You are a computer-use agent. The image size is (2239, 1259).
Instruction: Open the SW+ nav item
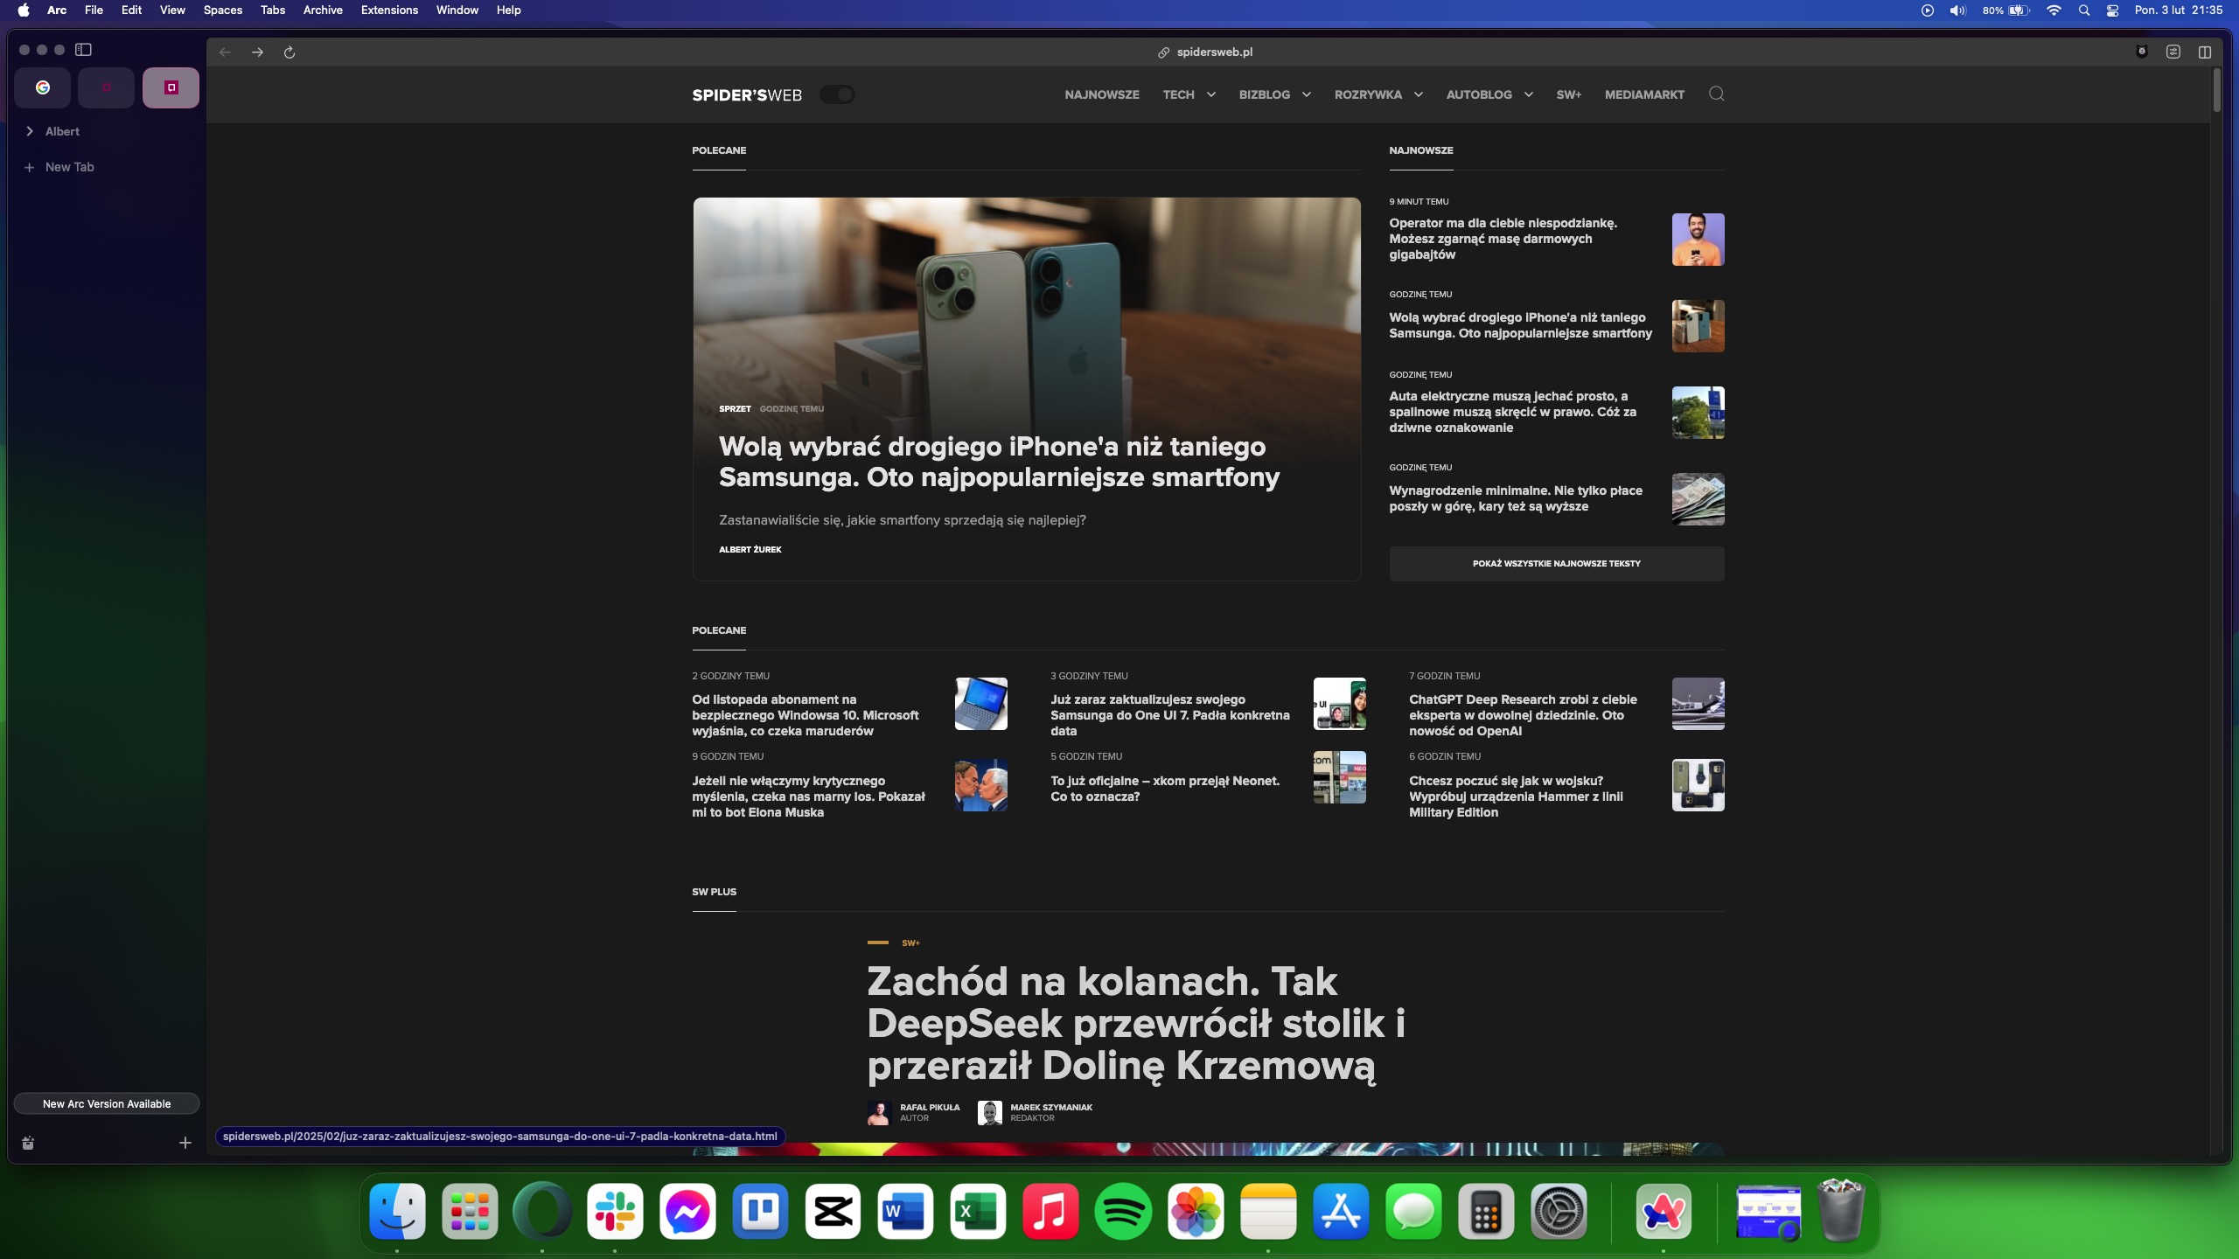point(1569,94)
